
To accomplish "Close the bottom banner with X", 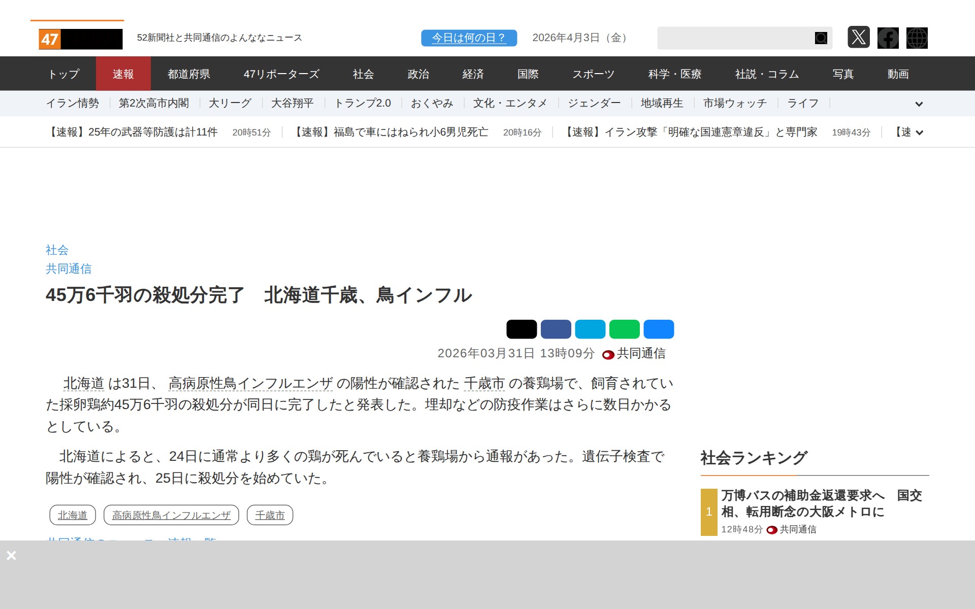I will [11, 556].
